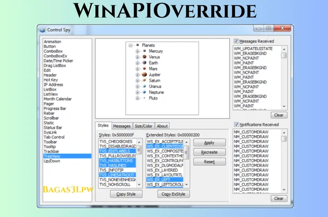The width and height of the screenshot is (328, 217).
Task: Deselect the TVS_HASBUTTONS style
Action: coord(118,161)
